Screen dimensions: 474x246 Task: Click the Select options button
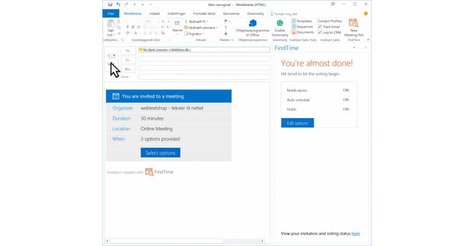click(160, 153)
